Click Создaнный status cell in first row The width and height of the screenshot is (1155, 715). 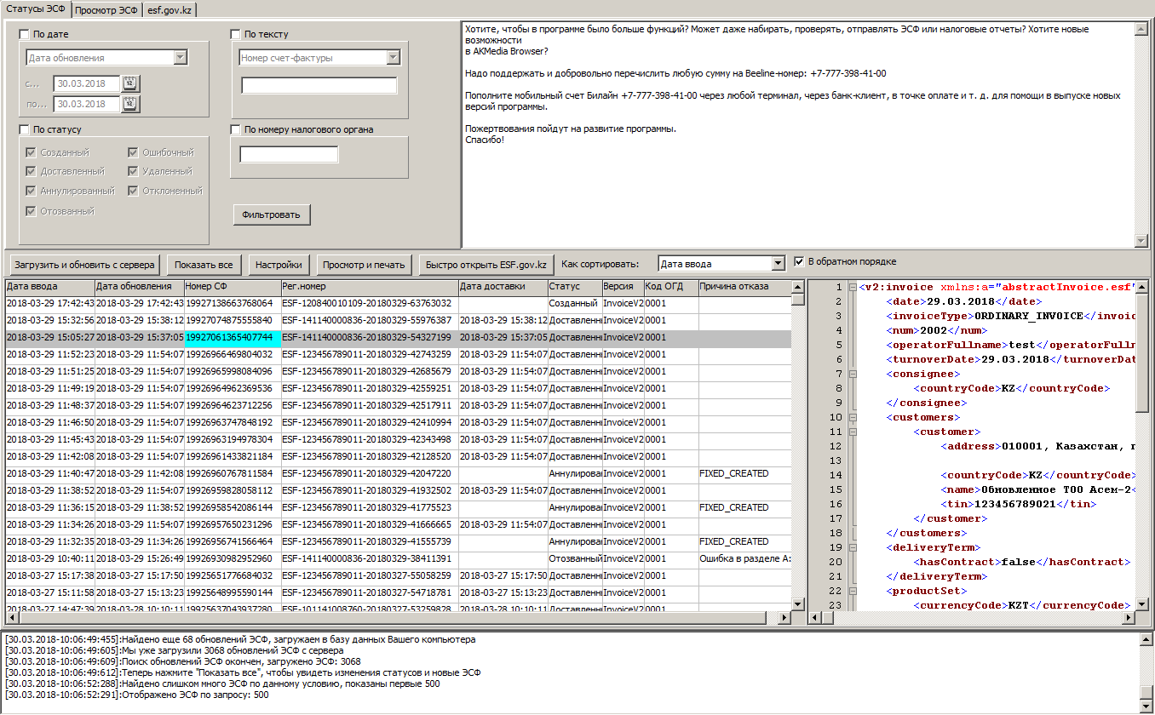[575, 304]
